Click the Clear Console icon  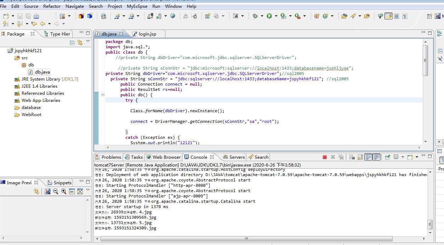coord(352,157)
